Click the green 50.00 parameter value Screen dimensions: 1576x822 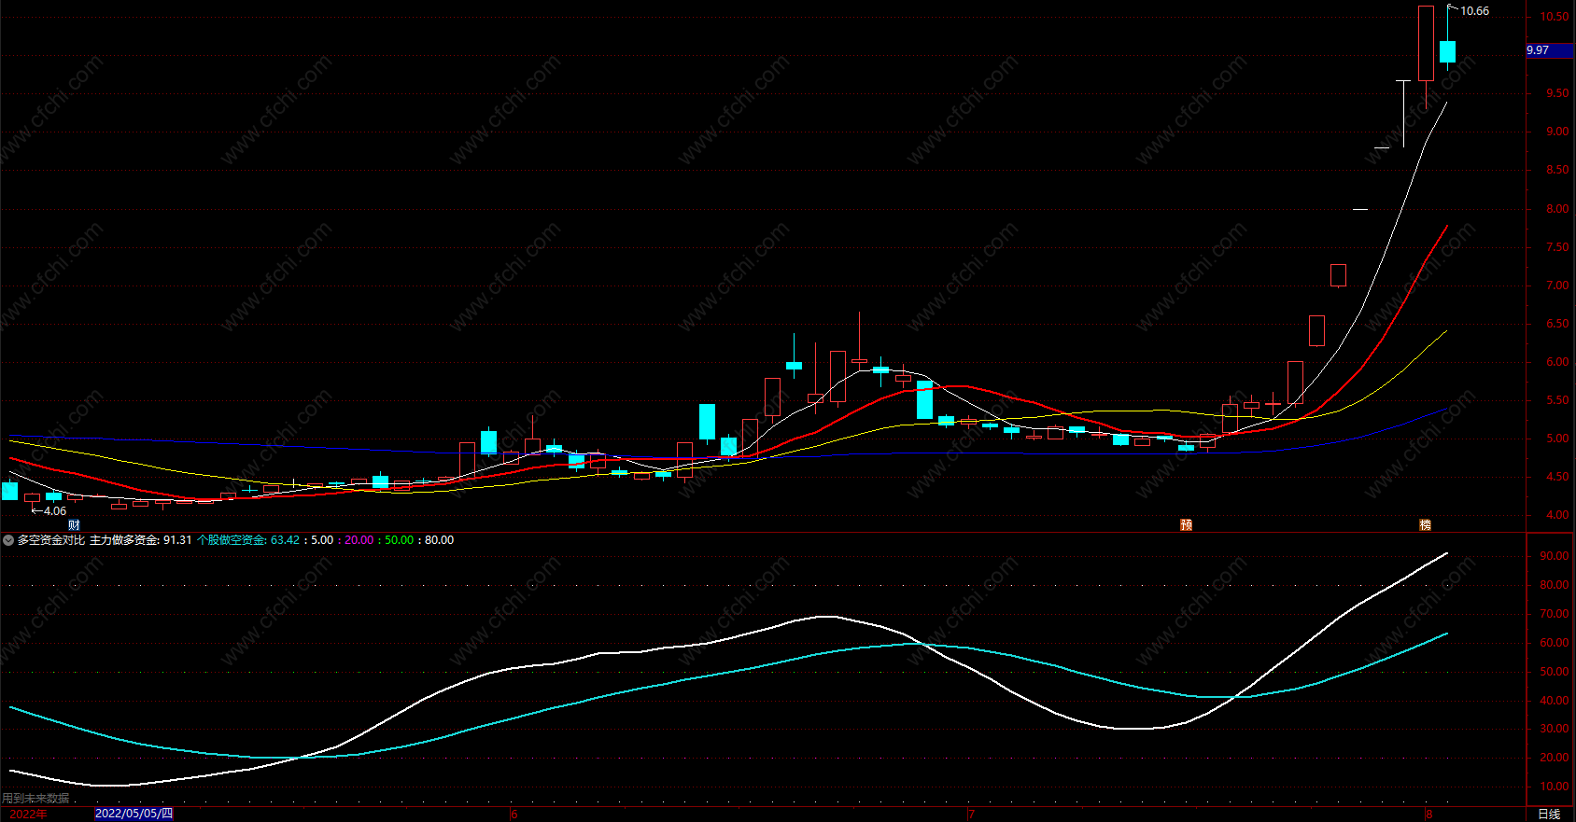[399, 540]
